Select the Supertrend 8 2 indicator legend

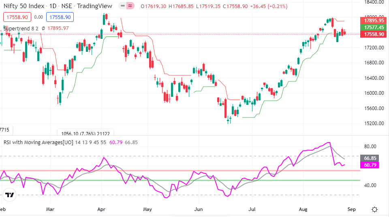click(21, 28)
